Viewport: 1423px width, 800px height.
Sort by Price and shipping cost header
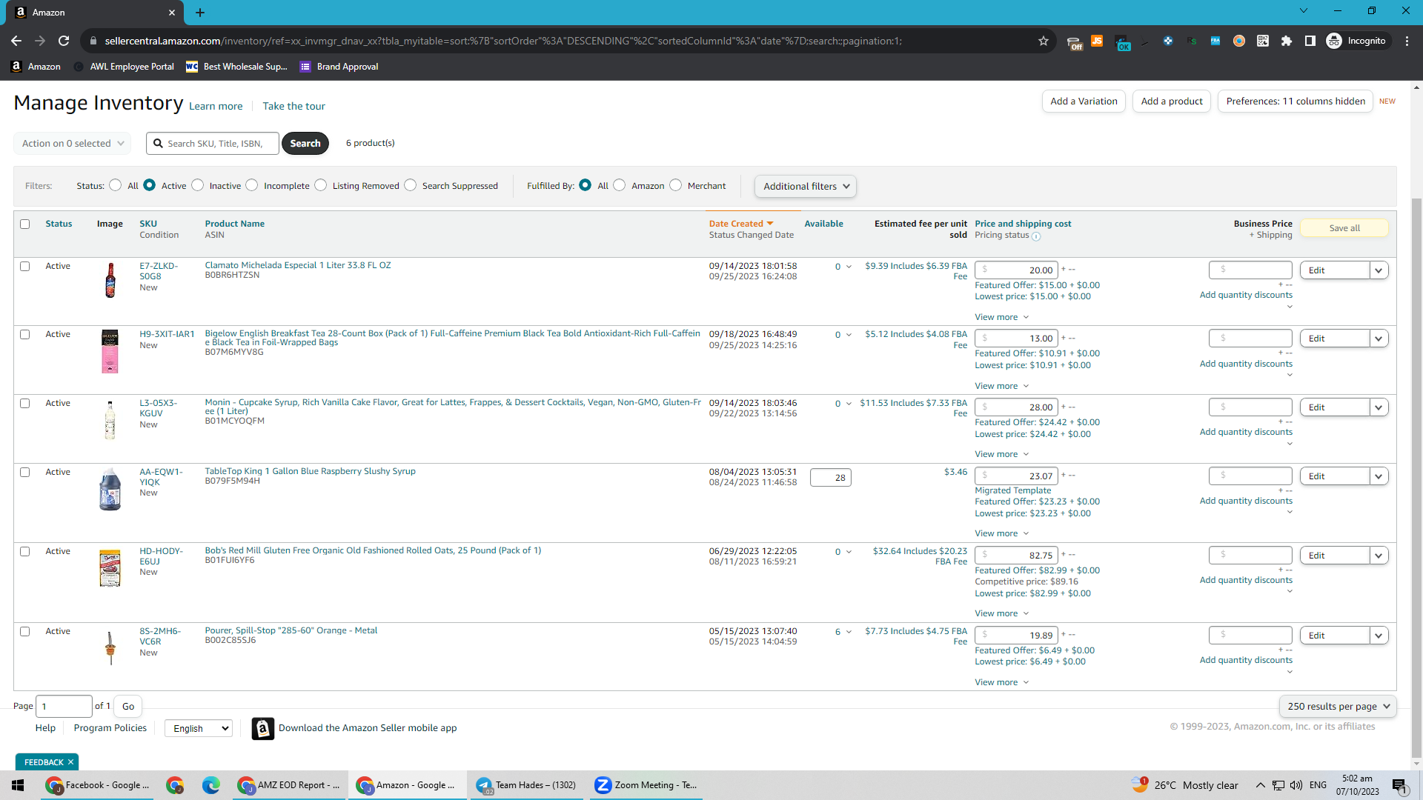1023,224
